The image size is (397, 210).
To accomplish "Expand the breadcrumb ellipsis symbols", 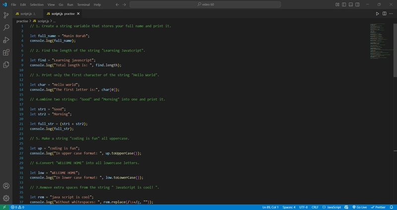I will (54, 21).
